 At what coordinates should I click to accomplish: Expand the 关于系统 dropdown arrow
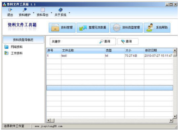[69, 13]
